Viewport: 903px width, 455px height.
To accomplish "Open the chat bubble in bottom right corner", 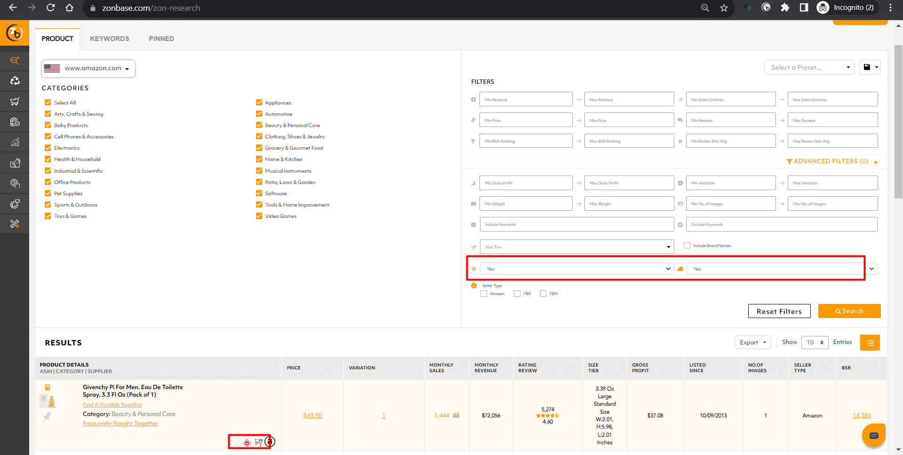I will point(873,435).
